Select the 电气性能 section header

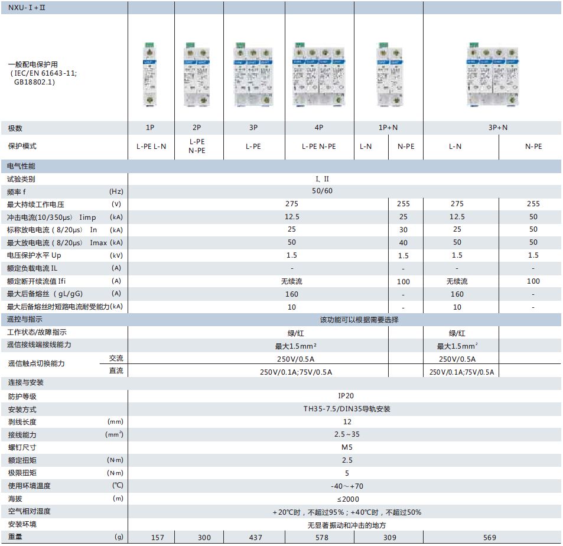21,166
